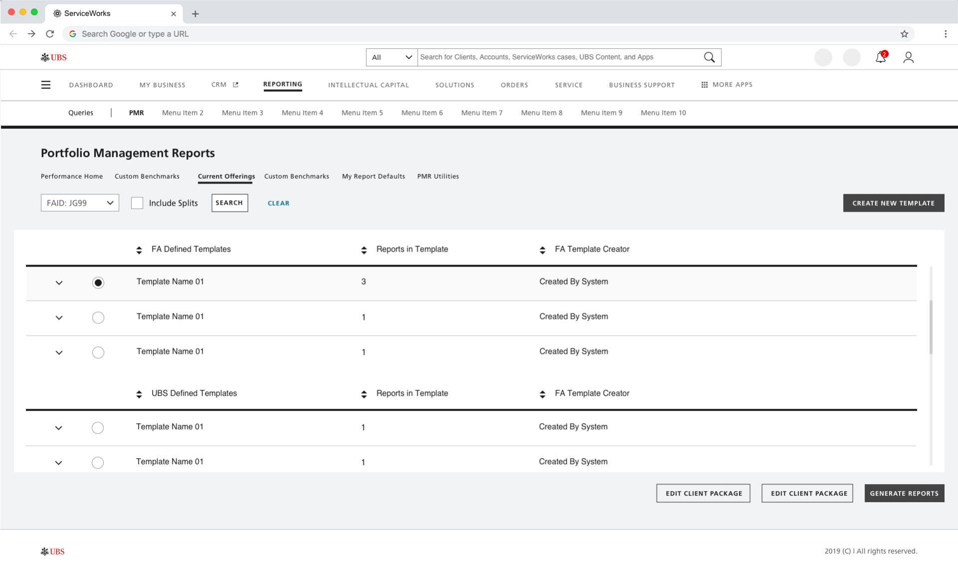The image size is (958, 574).
Task: Click the templates list vertical scrollbar
Action: 931,327
